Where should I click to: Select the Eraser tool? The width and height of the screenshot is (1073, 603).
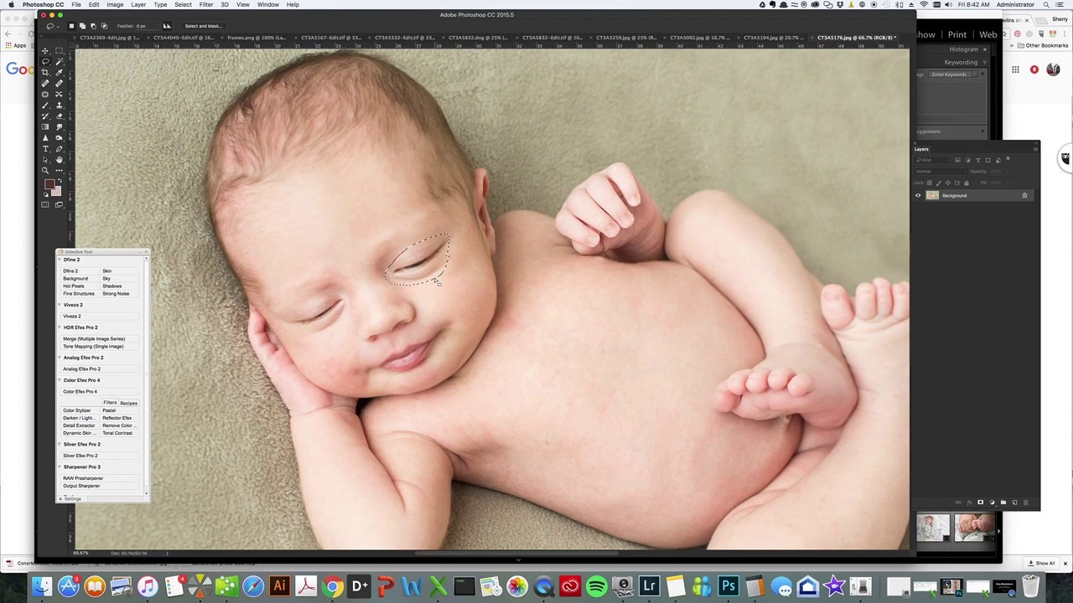coord(59,116)
